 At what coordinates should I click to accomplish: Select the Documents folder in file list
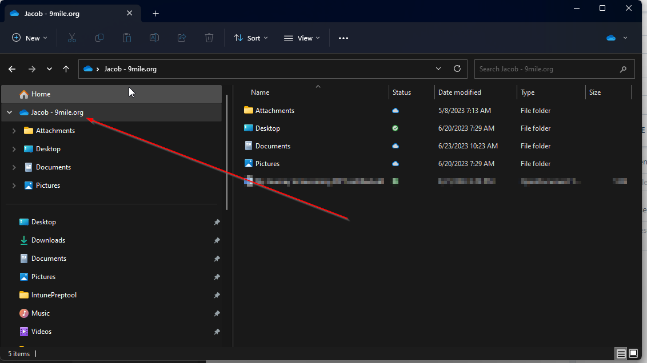273,146
